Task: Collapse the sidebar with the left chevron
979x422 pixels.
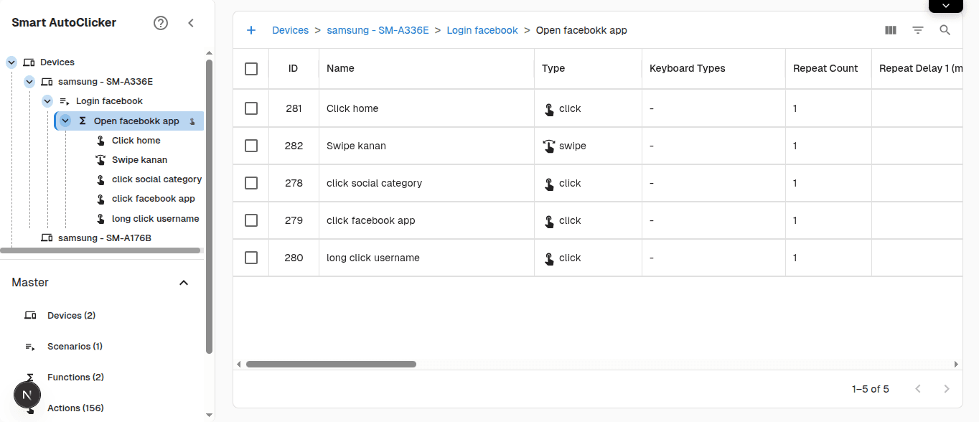Action: tap(191, 23)
